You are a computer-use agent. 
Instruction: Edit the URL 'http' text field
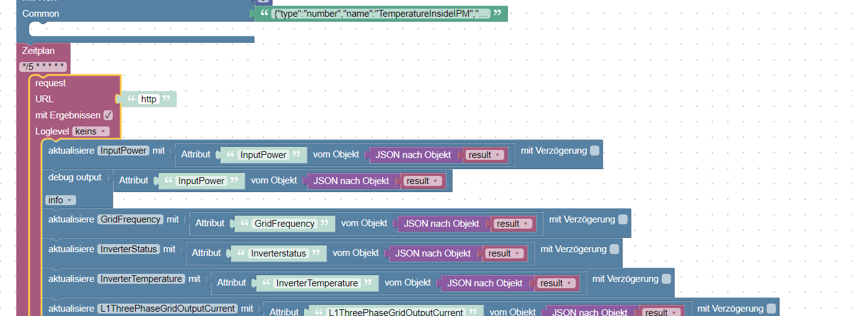pyautogui.click(x=149, y=99)
